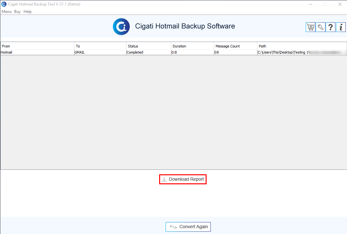Open the Help menu
Viewport: 347px width, 234px height.
point(28,12)
